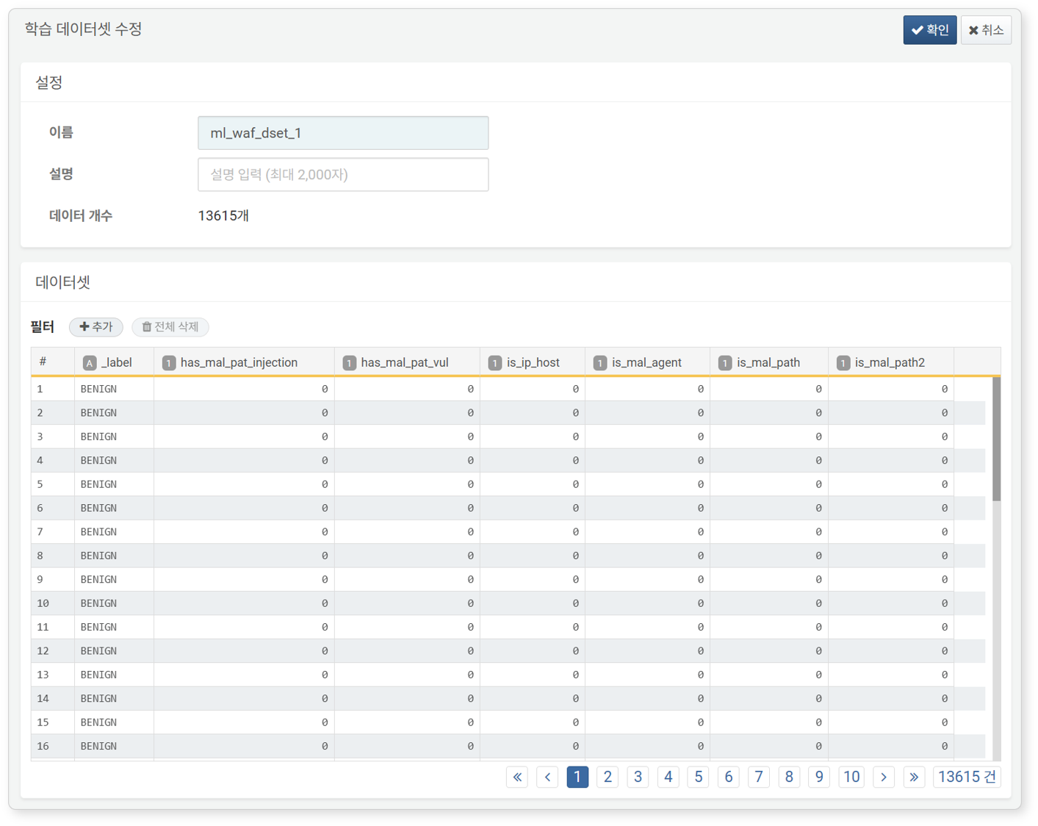Image resolution: width=1038 pixels, height=826 pixels.
Task: Select BENIGN label in row 10
Action: (98, 603)
